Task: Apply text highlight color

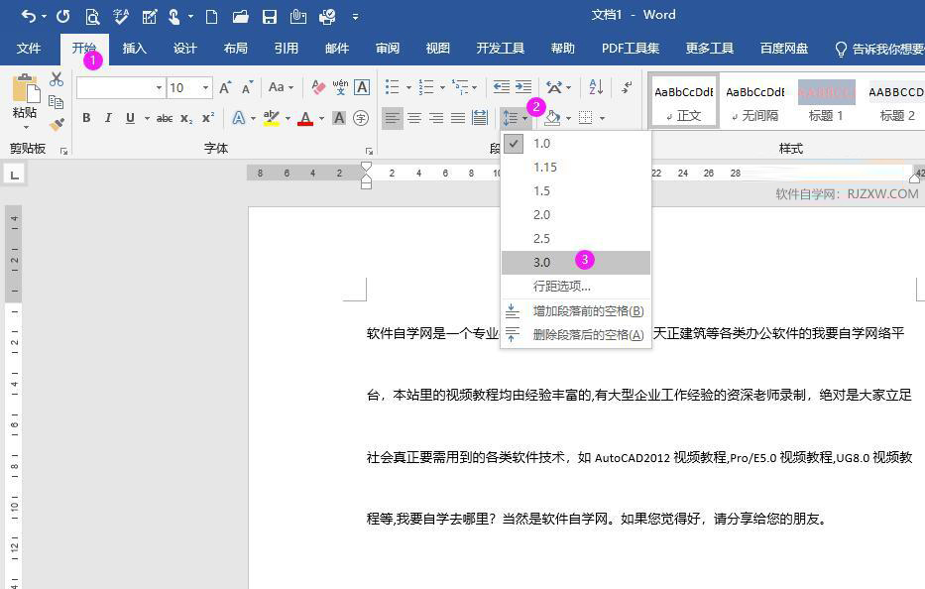Action: (273, 117)
